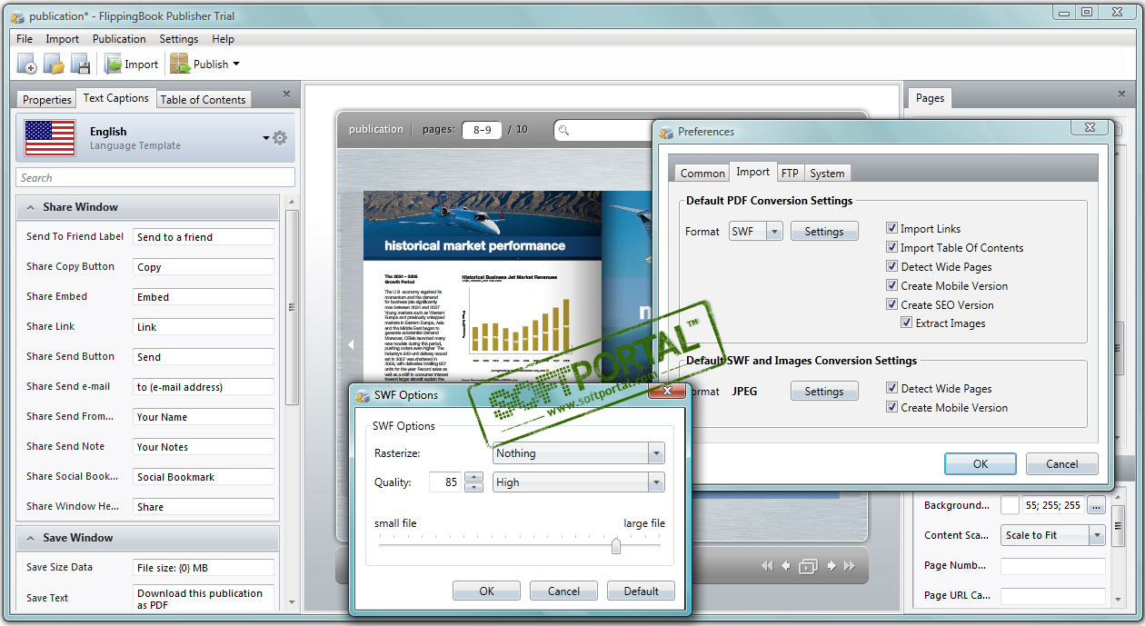Click the language template gear icon
The height and width of the screenshot is (626, 1145).
pyautogui.click(x=280, y=138)
